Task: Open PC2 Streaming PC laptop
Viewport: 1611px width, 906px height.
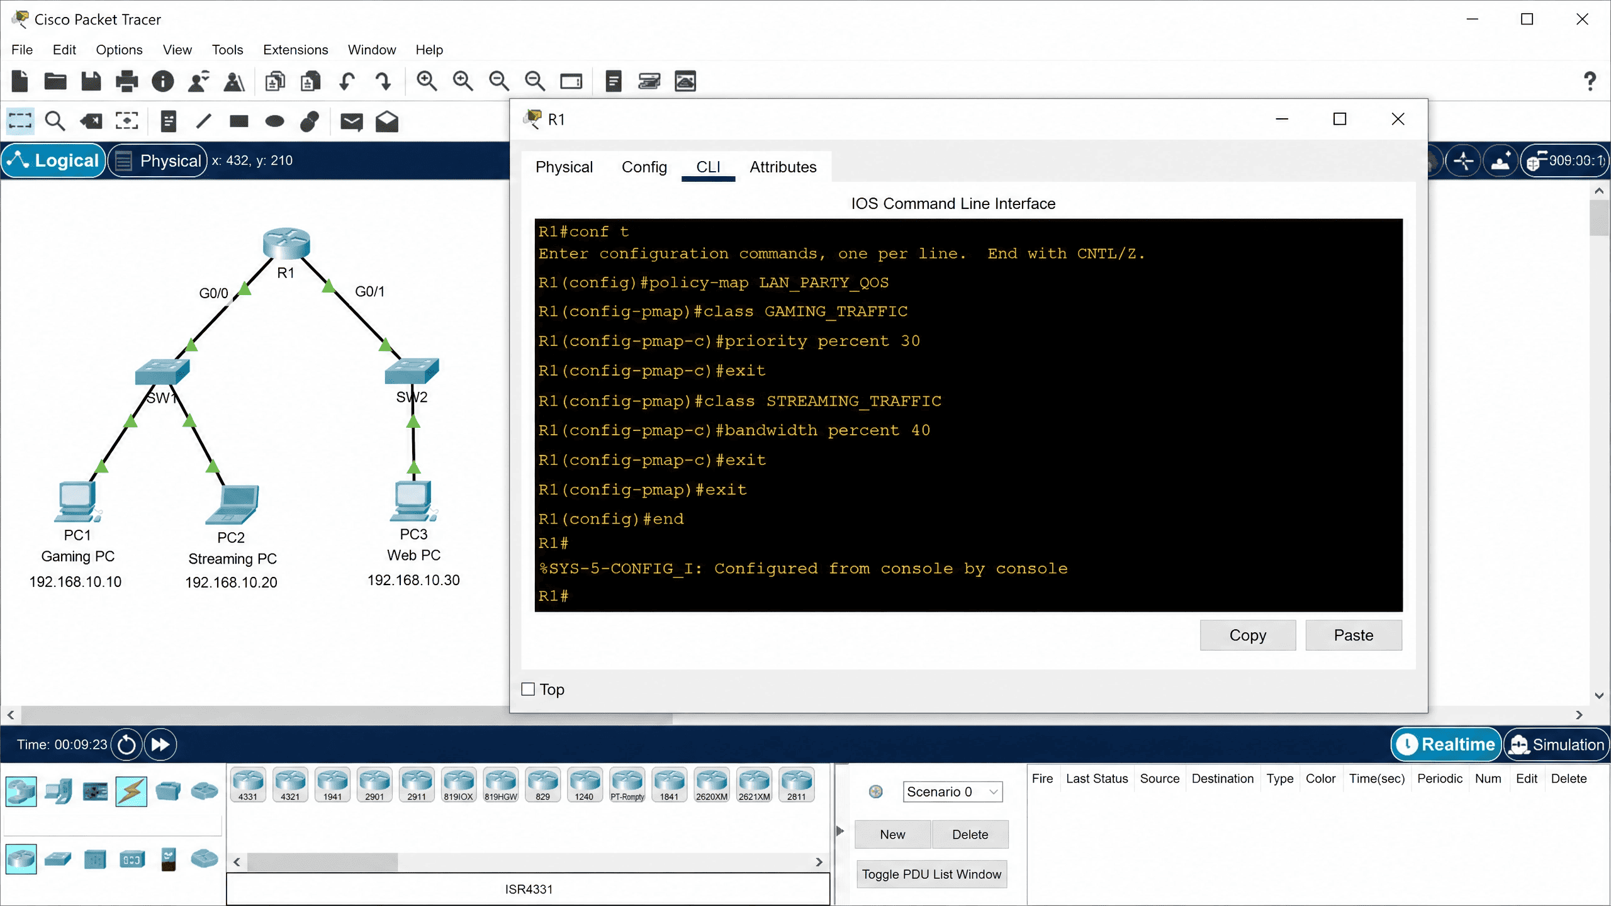Action: pyautogui.click(x=232, y=505)
